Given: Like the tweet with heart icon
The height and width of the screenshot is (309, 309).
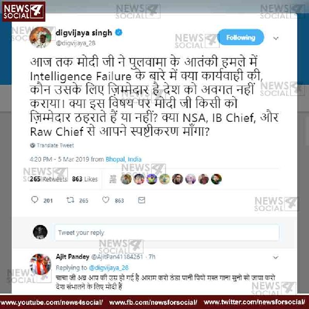Looking at the screenshot, I should tap(106, 200).
